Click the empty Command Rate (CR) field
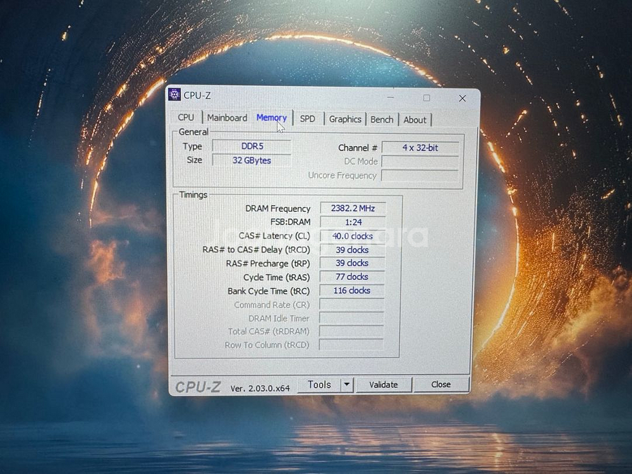 click(351, 305)
